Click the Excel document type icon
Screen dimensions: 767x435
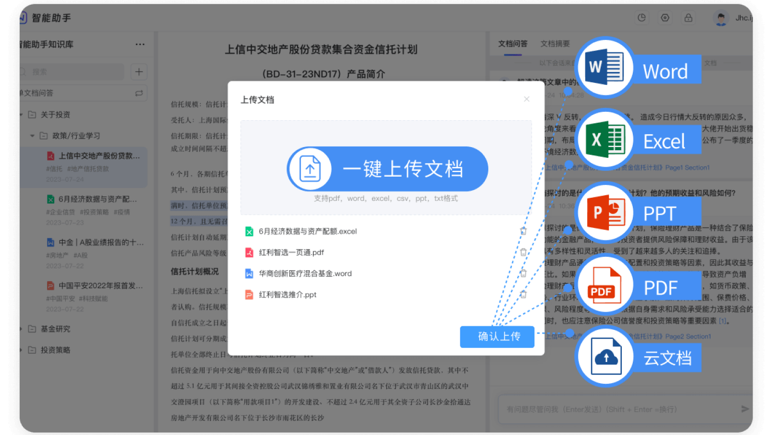coord(604,139)
